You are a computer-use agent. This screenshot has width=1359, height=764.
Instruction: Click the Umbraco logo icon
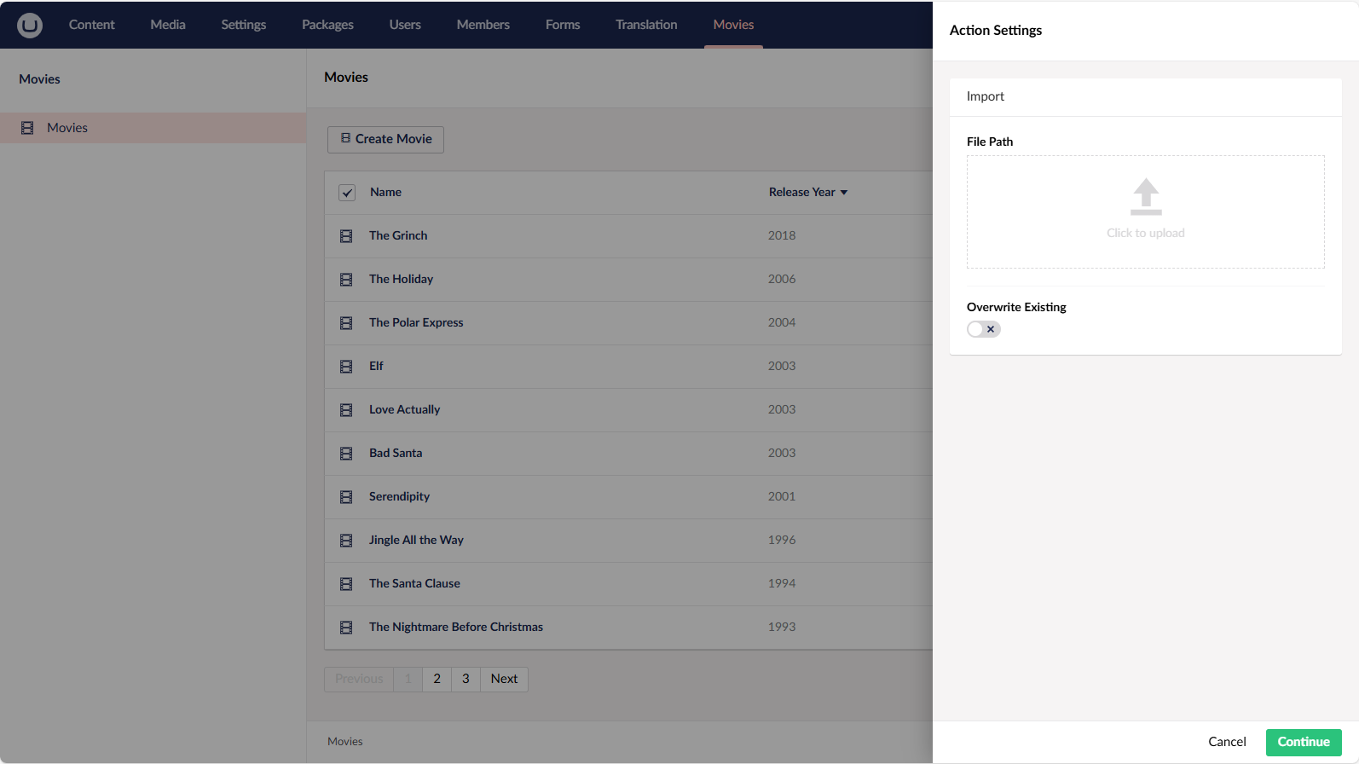click(30, 25)
